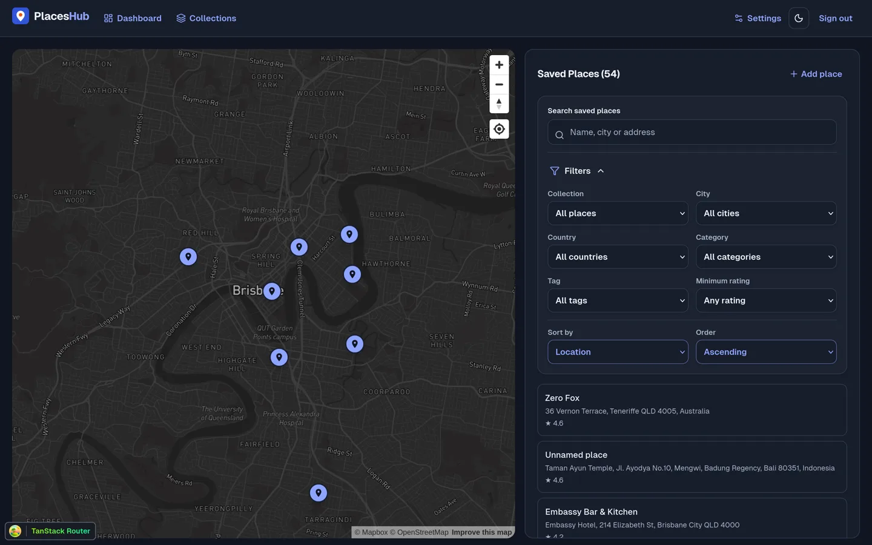The image size is (872, 545).
Task: Open the TanStack Router devtools
Action: pos(50,531)
